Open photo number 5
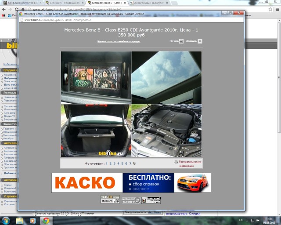The height and width of the screenshot is (225, 281). (x=122, y=163)
